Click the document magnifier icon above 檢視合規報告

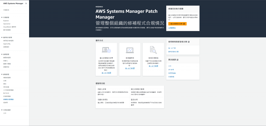[x=153, y=50]
